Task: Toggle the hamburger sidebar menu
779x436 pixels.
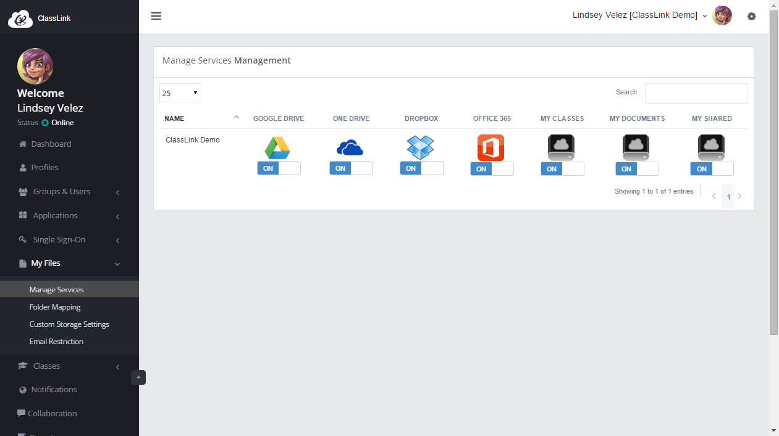Action: [x=156, y=16]
